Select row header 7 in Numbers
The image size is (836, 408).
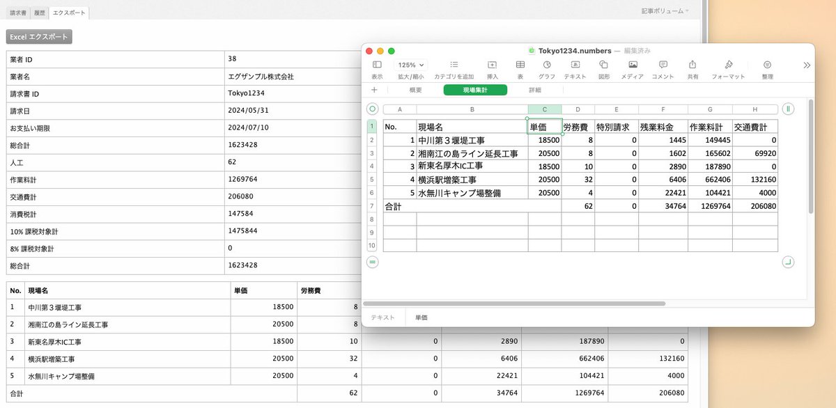(372, 206)
